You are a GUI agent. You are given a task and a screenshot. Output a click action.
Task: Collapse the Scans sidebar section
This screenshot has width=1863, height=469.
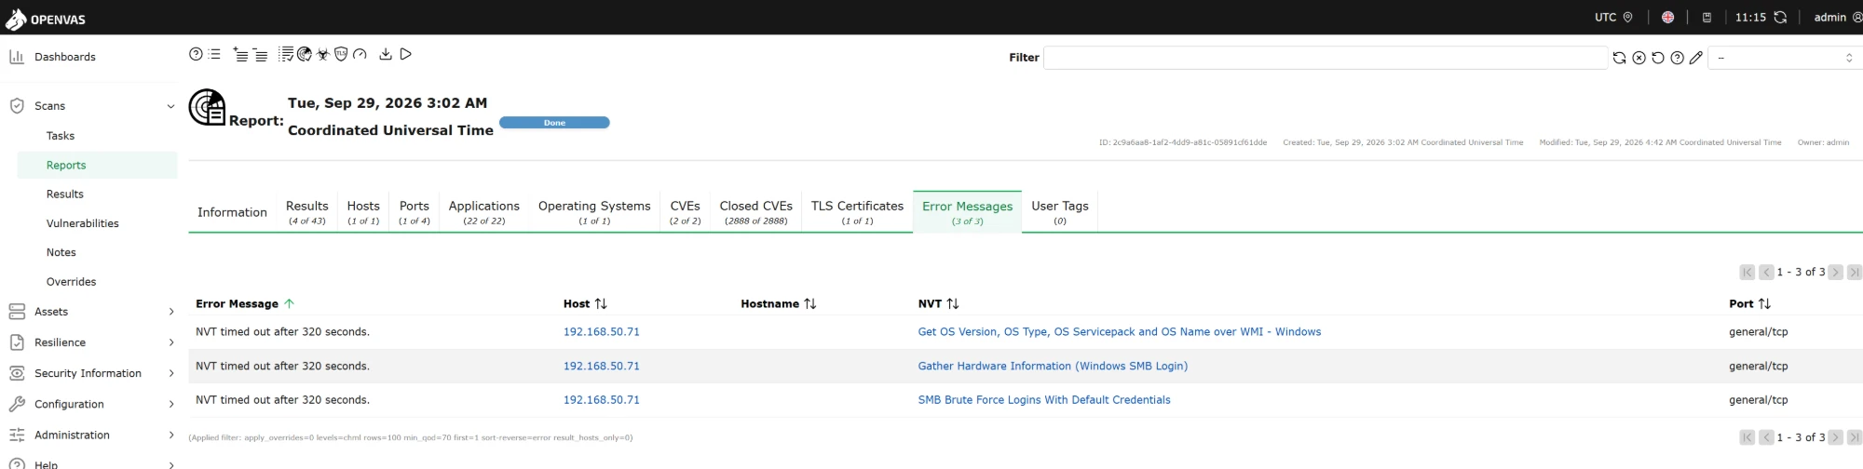point(170,106)
